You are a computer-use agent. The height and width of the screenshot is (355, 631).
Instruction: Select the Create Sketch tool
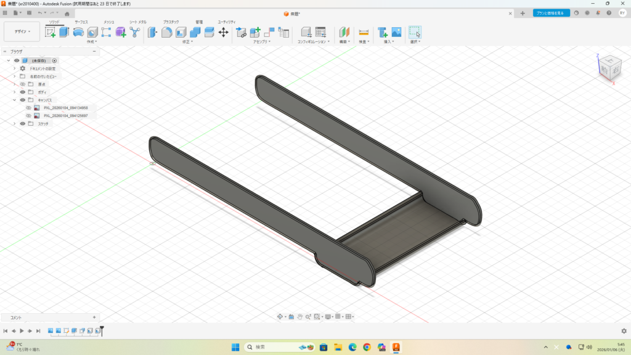click(x=50, y=32)
